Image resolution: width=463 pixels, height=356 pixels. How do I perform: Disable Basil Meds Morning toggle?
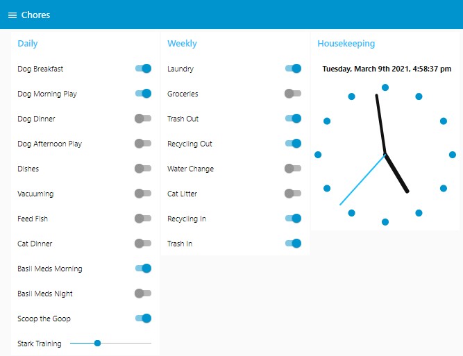point(143,269)
